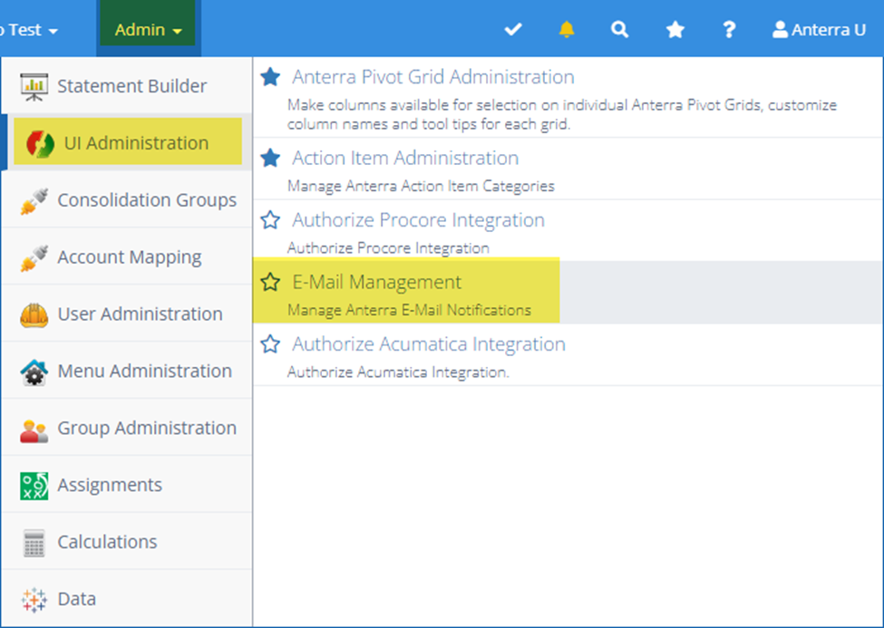Open Anterra user account menu
Screen dimensions: 884x628
coord(819,29)
